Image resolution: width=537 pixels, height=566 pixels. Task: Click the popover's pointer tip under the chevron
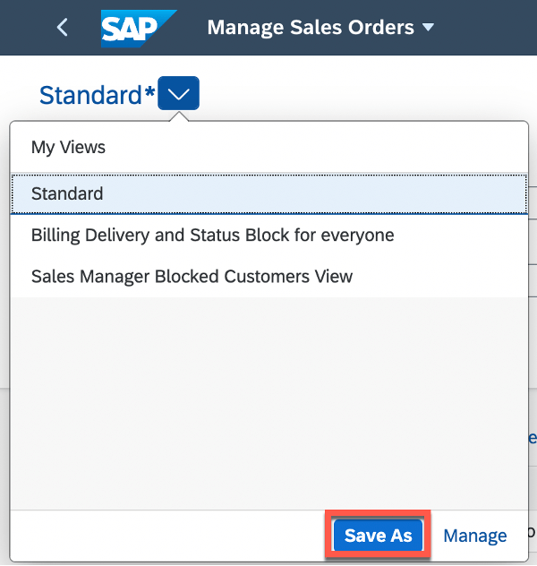tap(179, 116)
